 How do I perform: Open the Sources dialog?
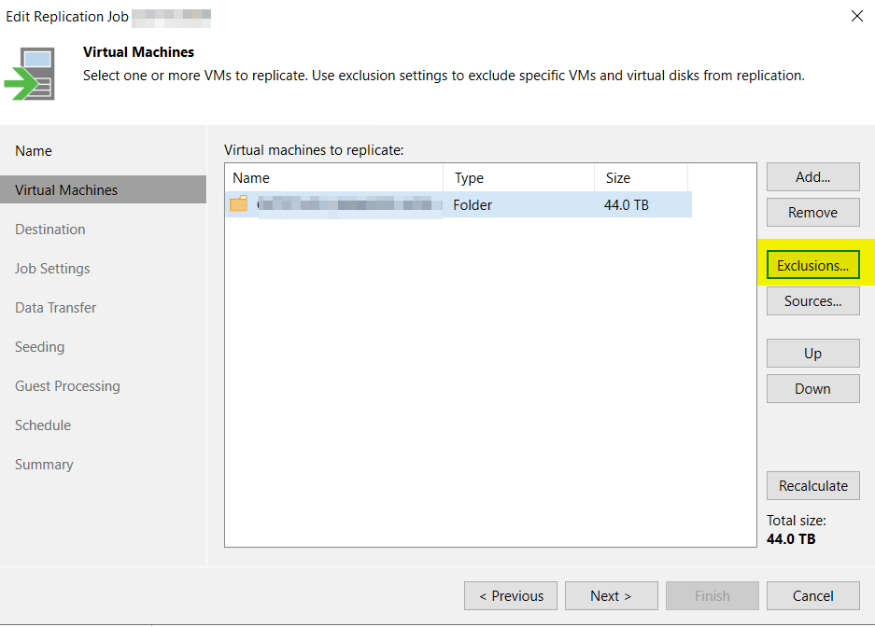[812, 301]
